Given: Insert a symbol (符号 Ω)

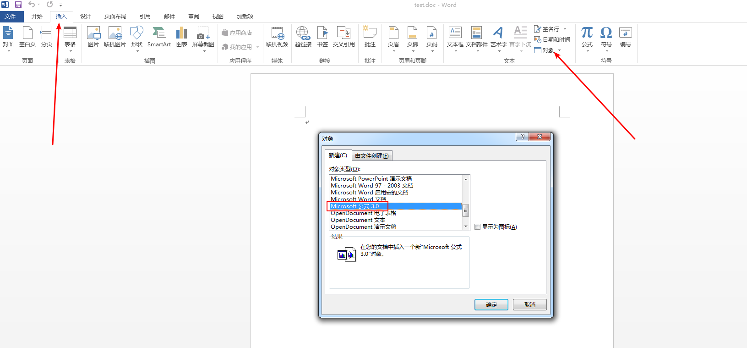Looking at the screenshot, I should [606, 39].
